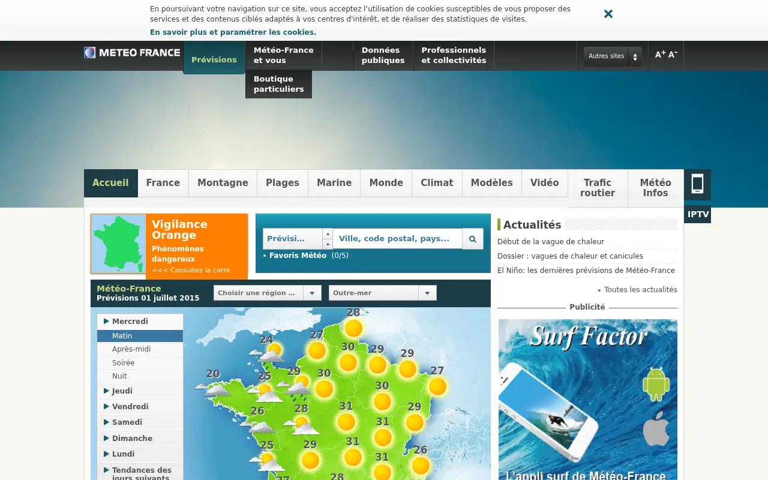The width and height of the screenshot is (768, 480).
Task: Click the Surf Factor advertisement banner
Action: (588, 400)
